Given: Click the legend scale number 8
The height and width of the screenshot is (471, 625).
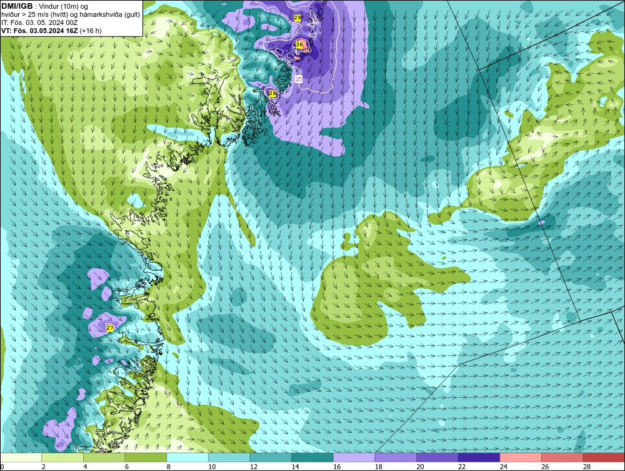Looking at the screenshot, I should point(169,467).
